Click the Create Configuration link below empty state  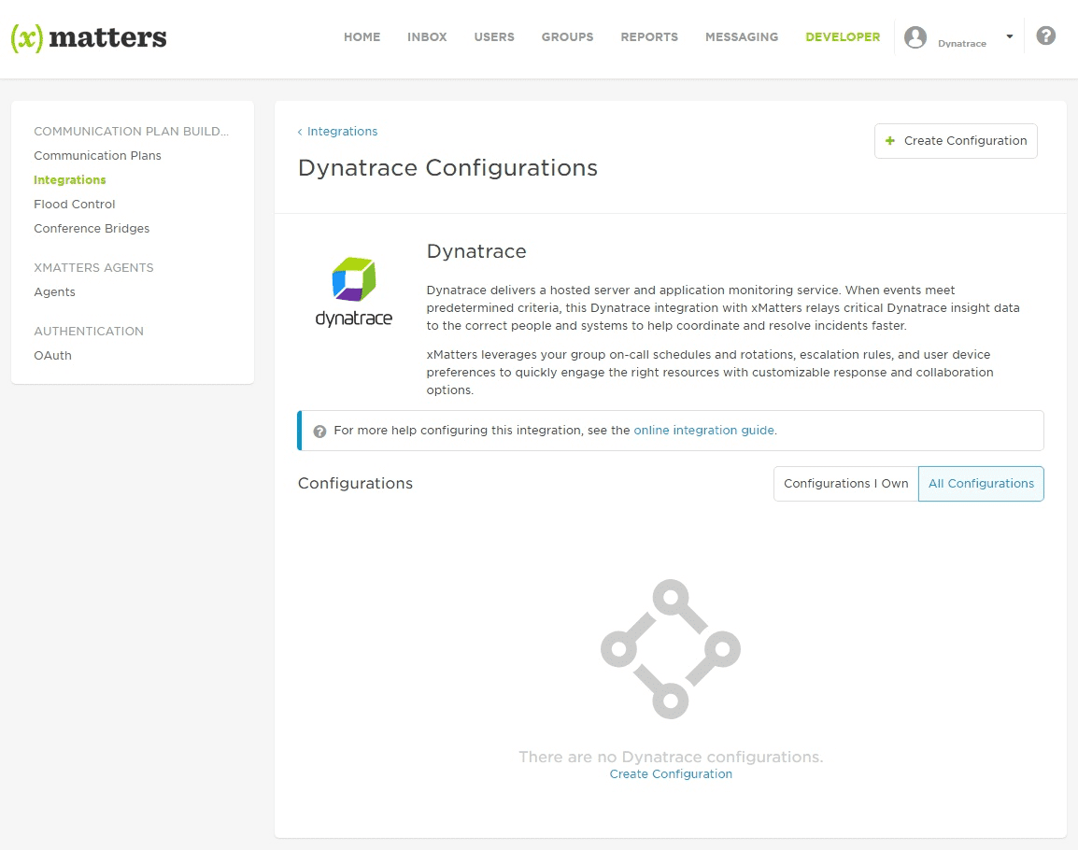point(670,773)
